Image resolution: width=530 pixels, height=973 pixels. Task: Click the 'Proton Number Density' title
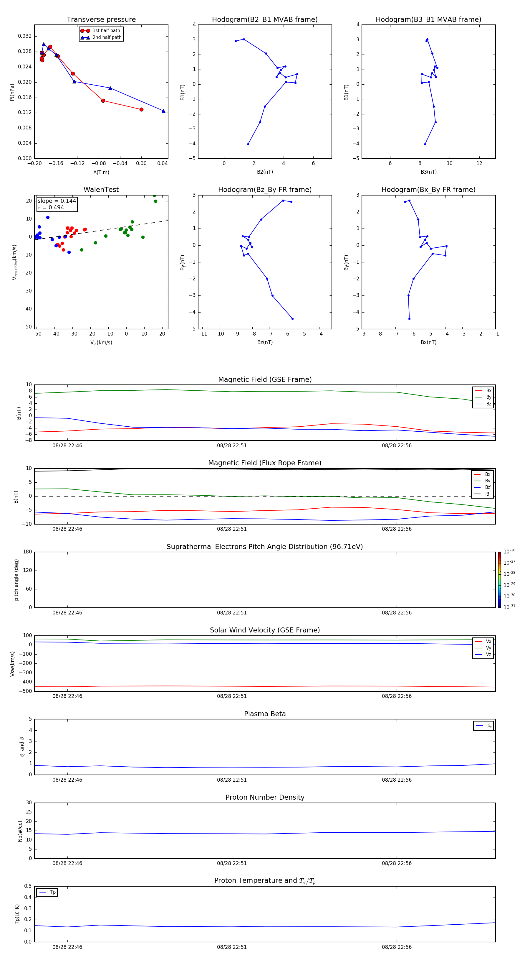click(x=265, y=797)
